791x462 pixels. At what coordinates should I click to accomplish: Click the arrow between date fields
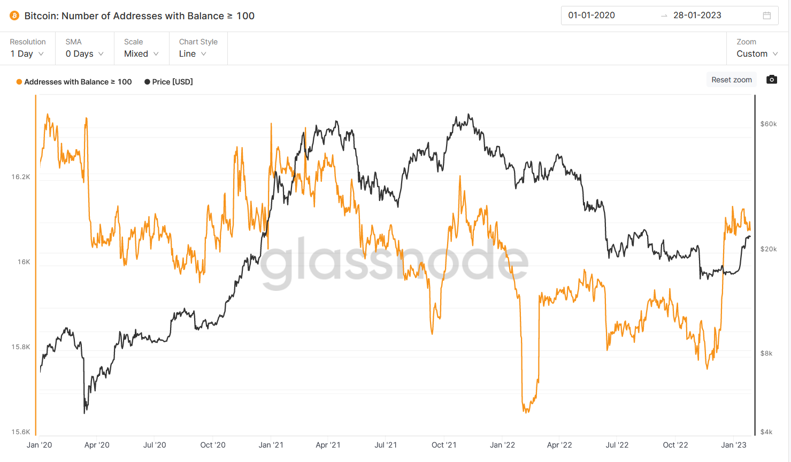[664, 16]
